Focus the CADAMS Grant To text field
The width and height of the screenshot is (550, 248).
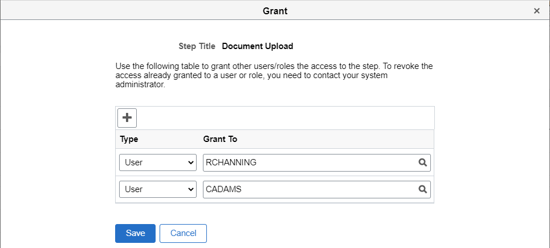pos(308,189)
